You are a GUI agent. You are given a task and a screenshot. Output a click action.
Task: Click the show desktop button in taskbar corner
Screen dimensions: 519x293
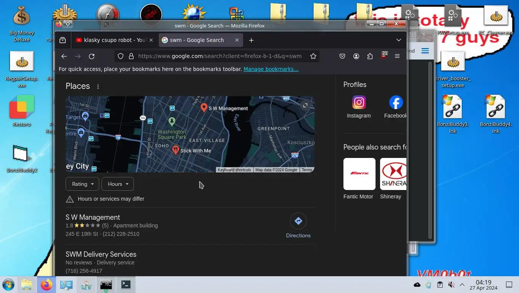point(509,285)
